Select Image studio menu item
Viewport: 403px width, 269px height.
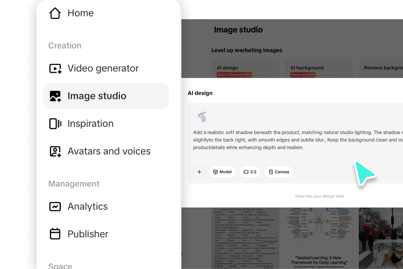(x=106, y=96)
